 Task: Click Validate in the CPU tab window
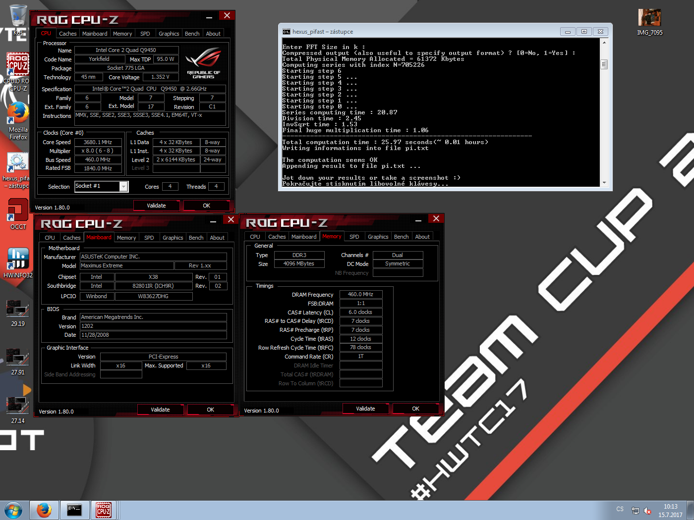(x=157, y=206)
